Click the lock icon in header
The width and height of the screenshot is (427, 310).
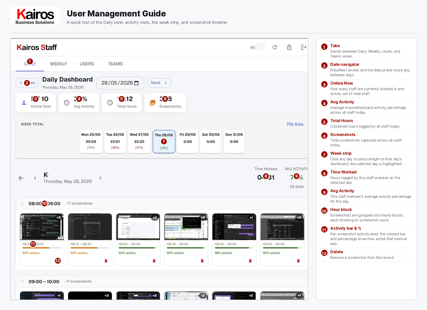tap(289, 47)
